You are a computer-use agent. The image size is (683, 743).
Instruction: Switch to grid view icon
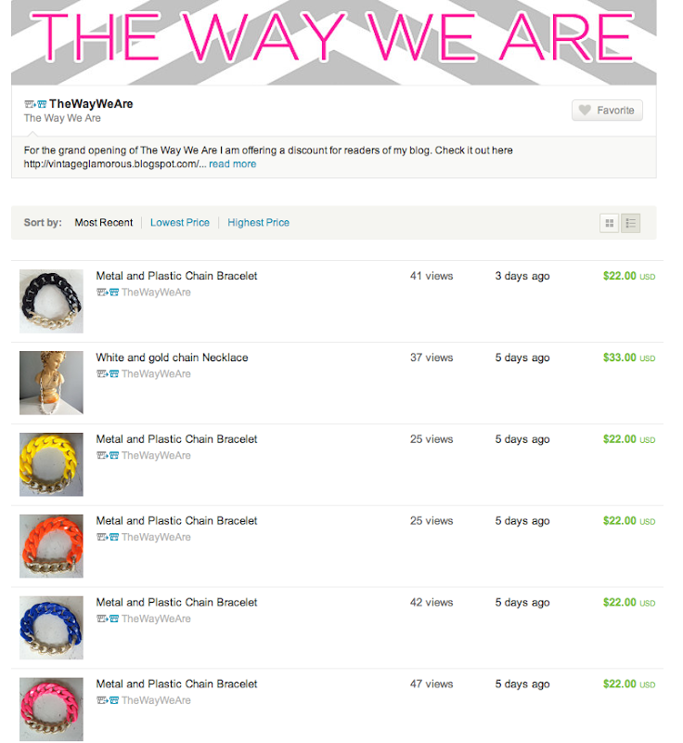[609, 223]
